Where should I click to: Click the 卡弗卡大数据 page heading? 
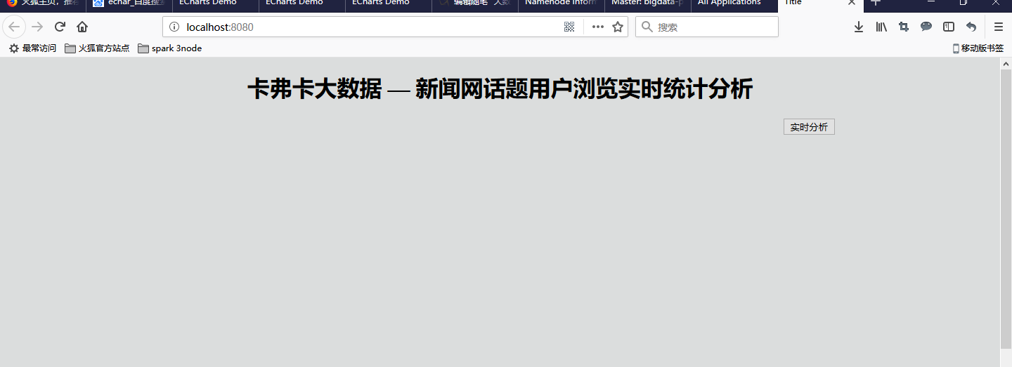click(x=500, y=90)
